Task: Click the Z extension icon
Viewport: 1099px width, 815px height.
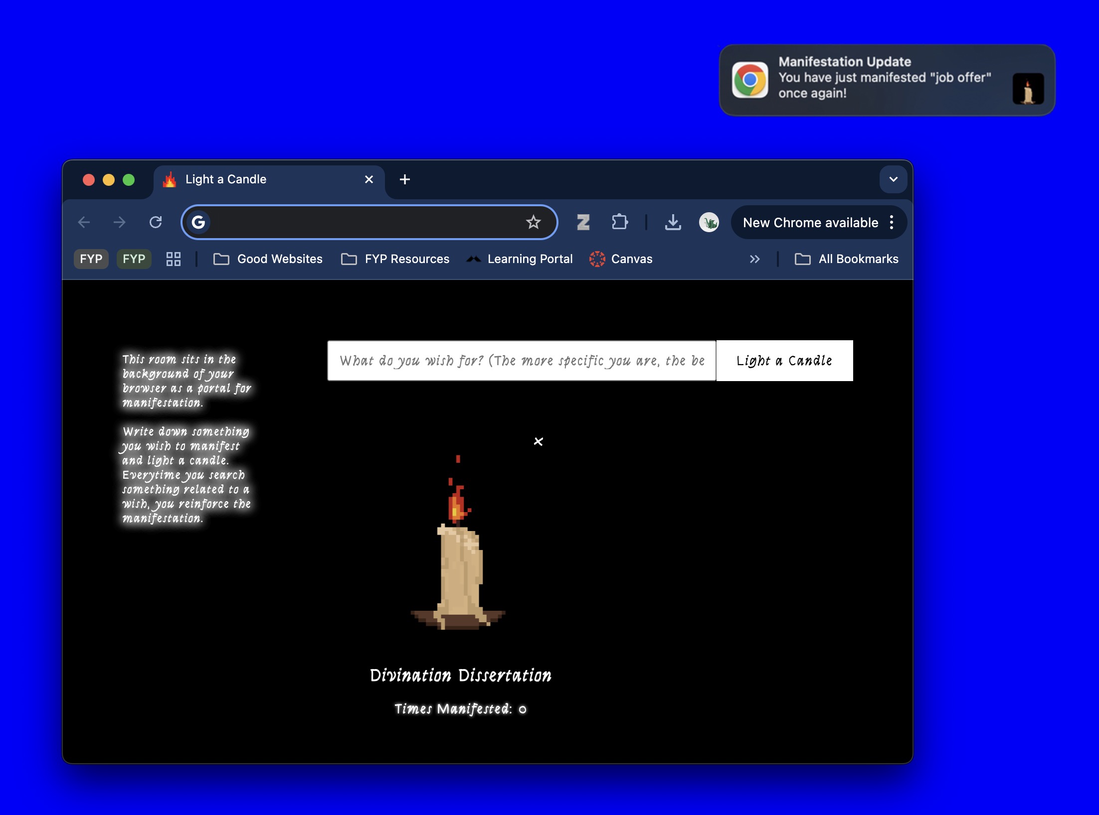Action: point(583,222)
